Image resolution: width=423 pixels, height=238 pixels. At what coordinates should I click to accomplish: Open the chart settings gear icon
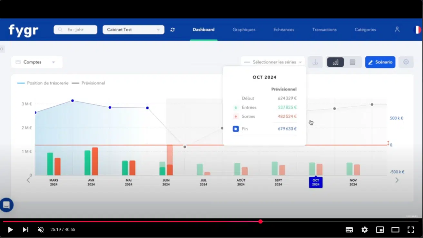pyautogui.click(x=406, y=62)
